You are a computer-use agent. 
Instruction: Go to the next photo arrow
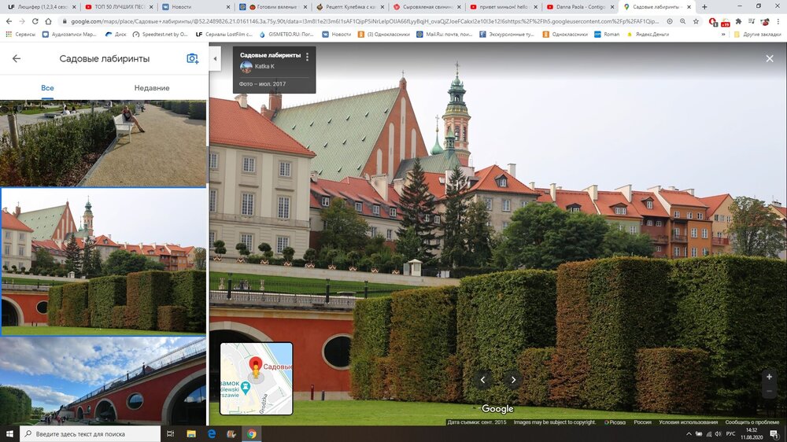click(x=513, y=380)
